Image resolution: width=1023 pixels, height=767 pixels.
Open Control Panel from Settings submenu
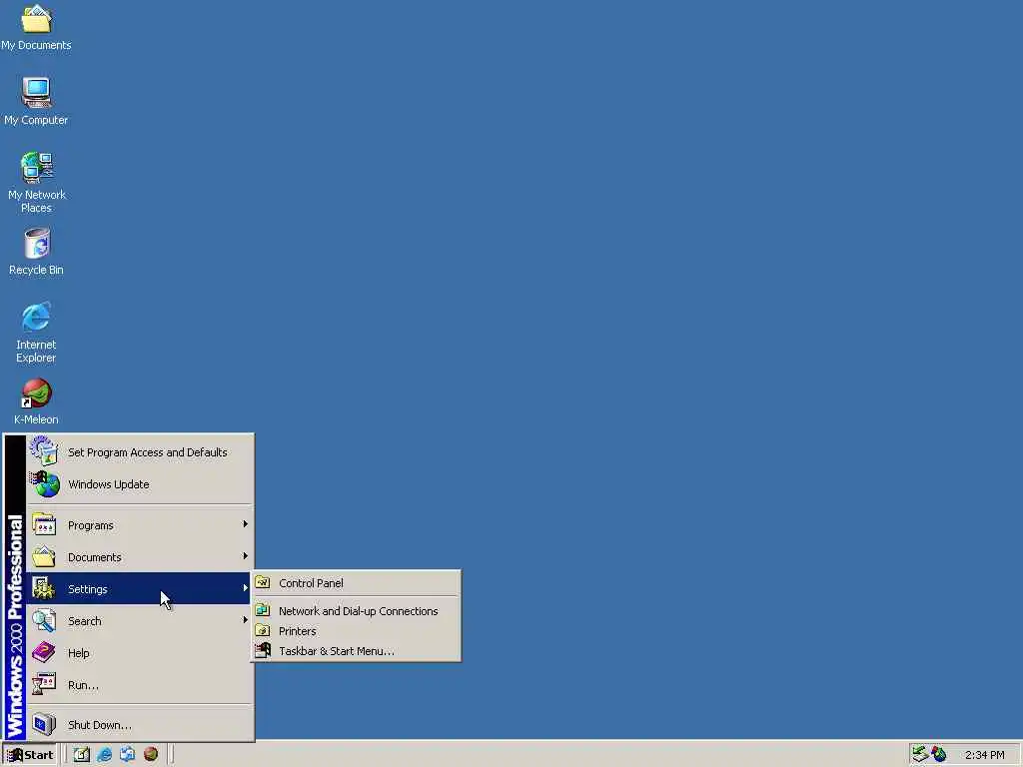coord(357,583)
